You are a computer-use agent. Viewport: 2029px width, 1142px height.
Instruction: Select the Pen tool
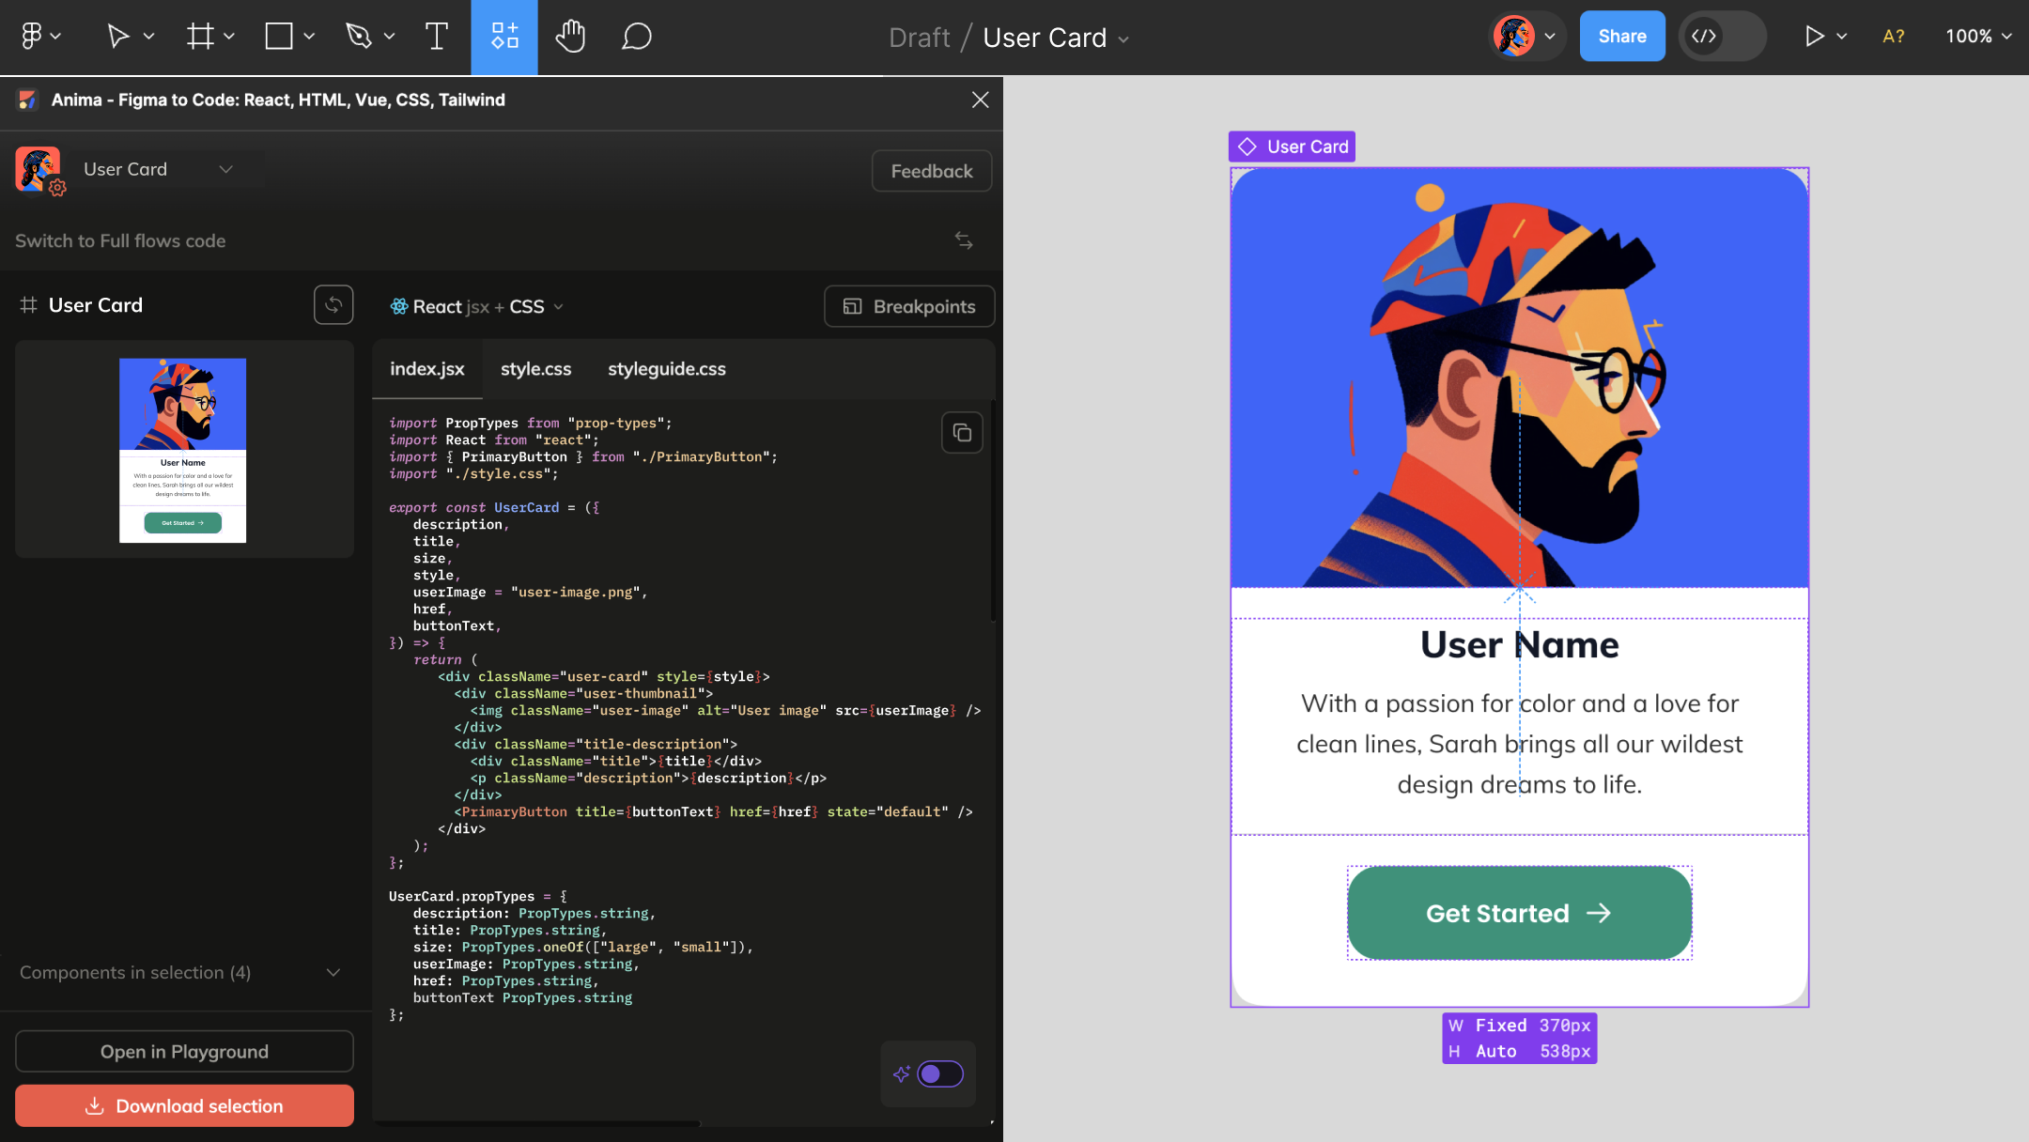click(x=359, y=37)
